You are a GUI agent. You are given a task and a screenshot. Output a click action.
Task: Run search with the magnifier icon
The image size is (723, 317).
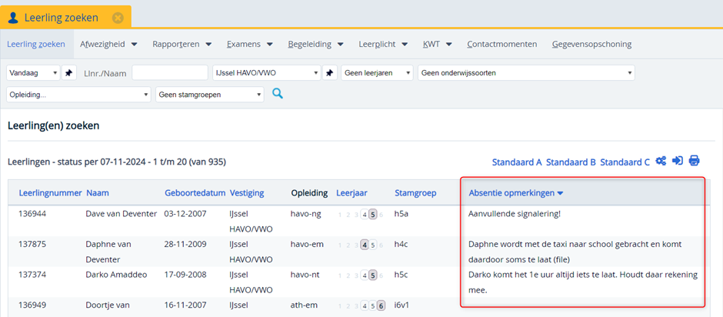tap(277, 94)
